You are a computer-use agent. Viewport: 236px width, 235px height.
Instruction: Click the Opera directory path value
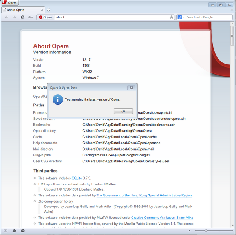click(117, 131)
